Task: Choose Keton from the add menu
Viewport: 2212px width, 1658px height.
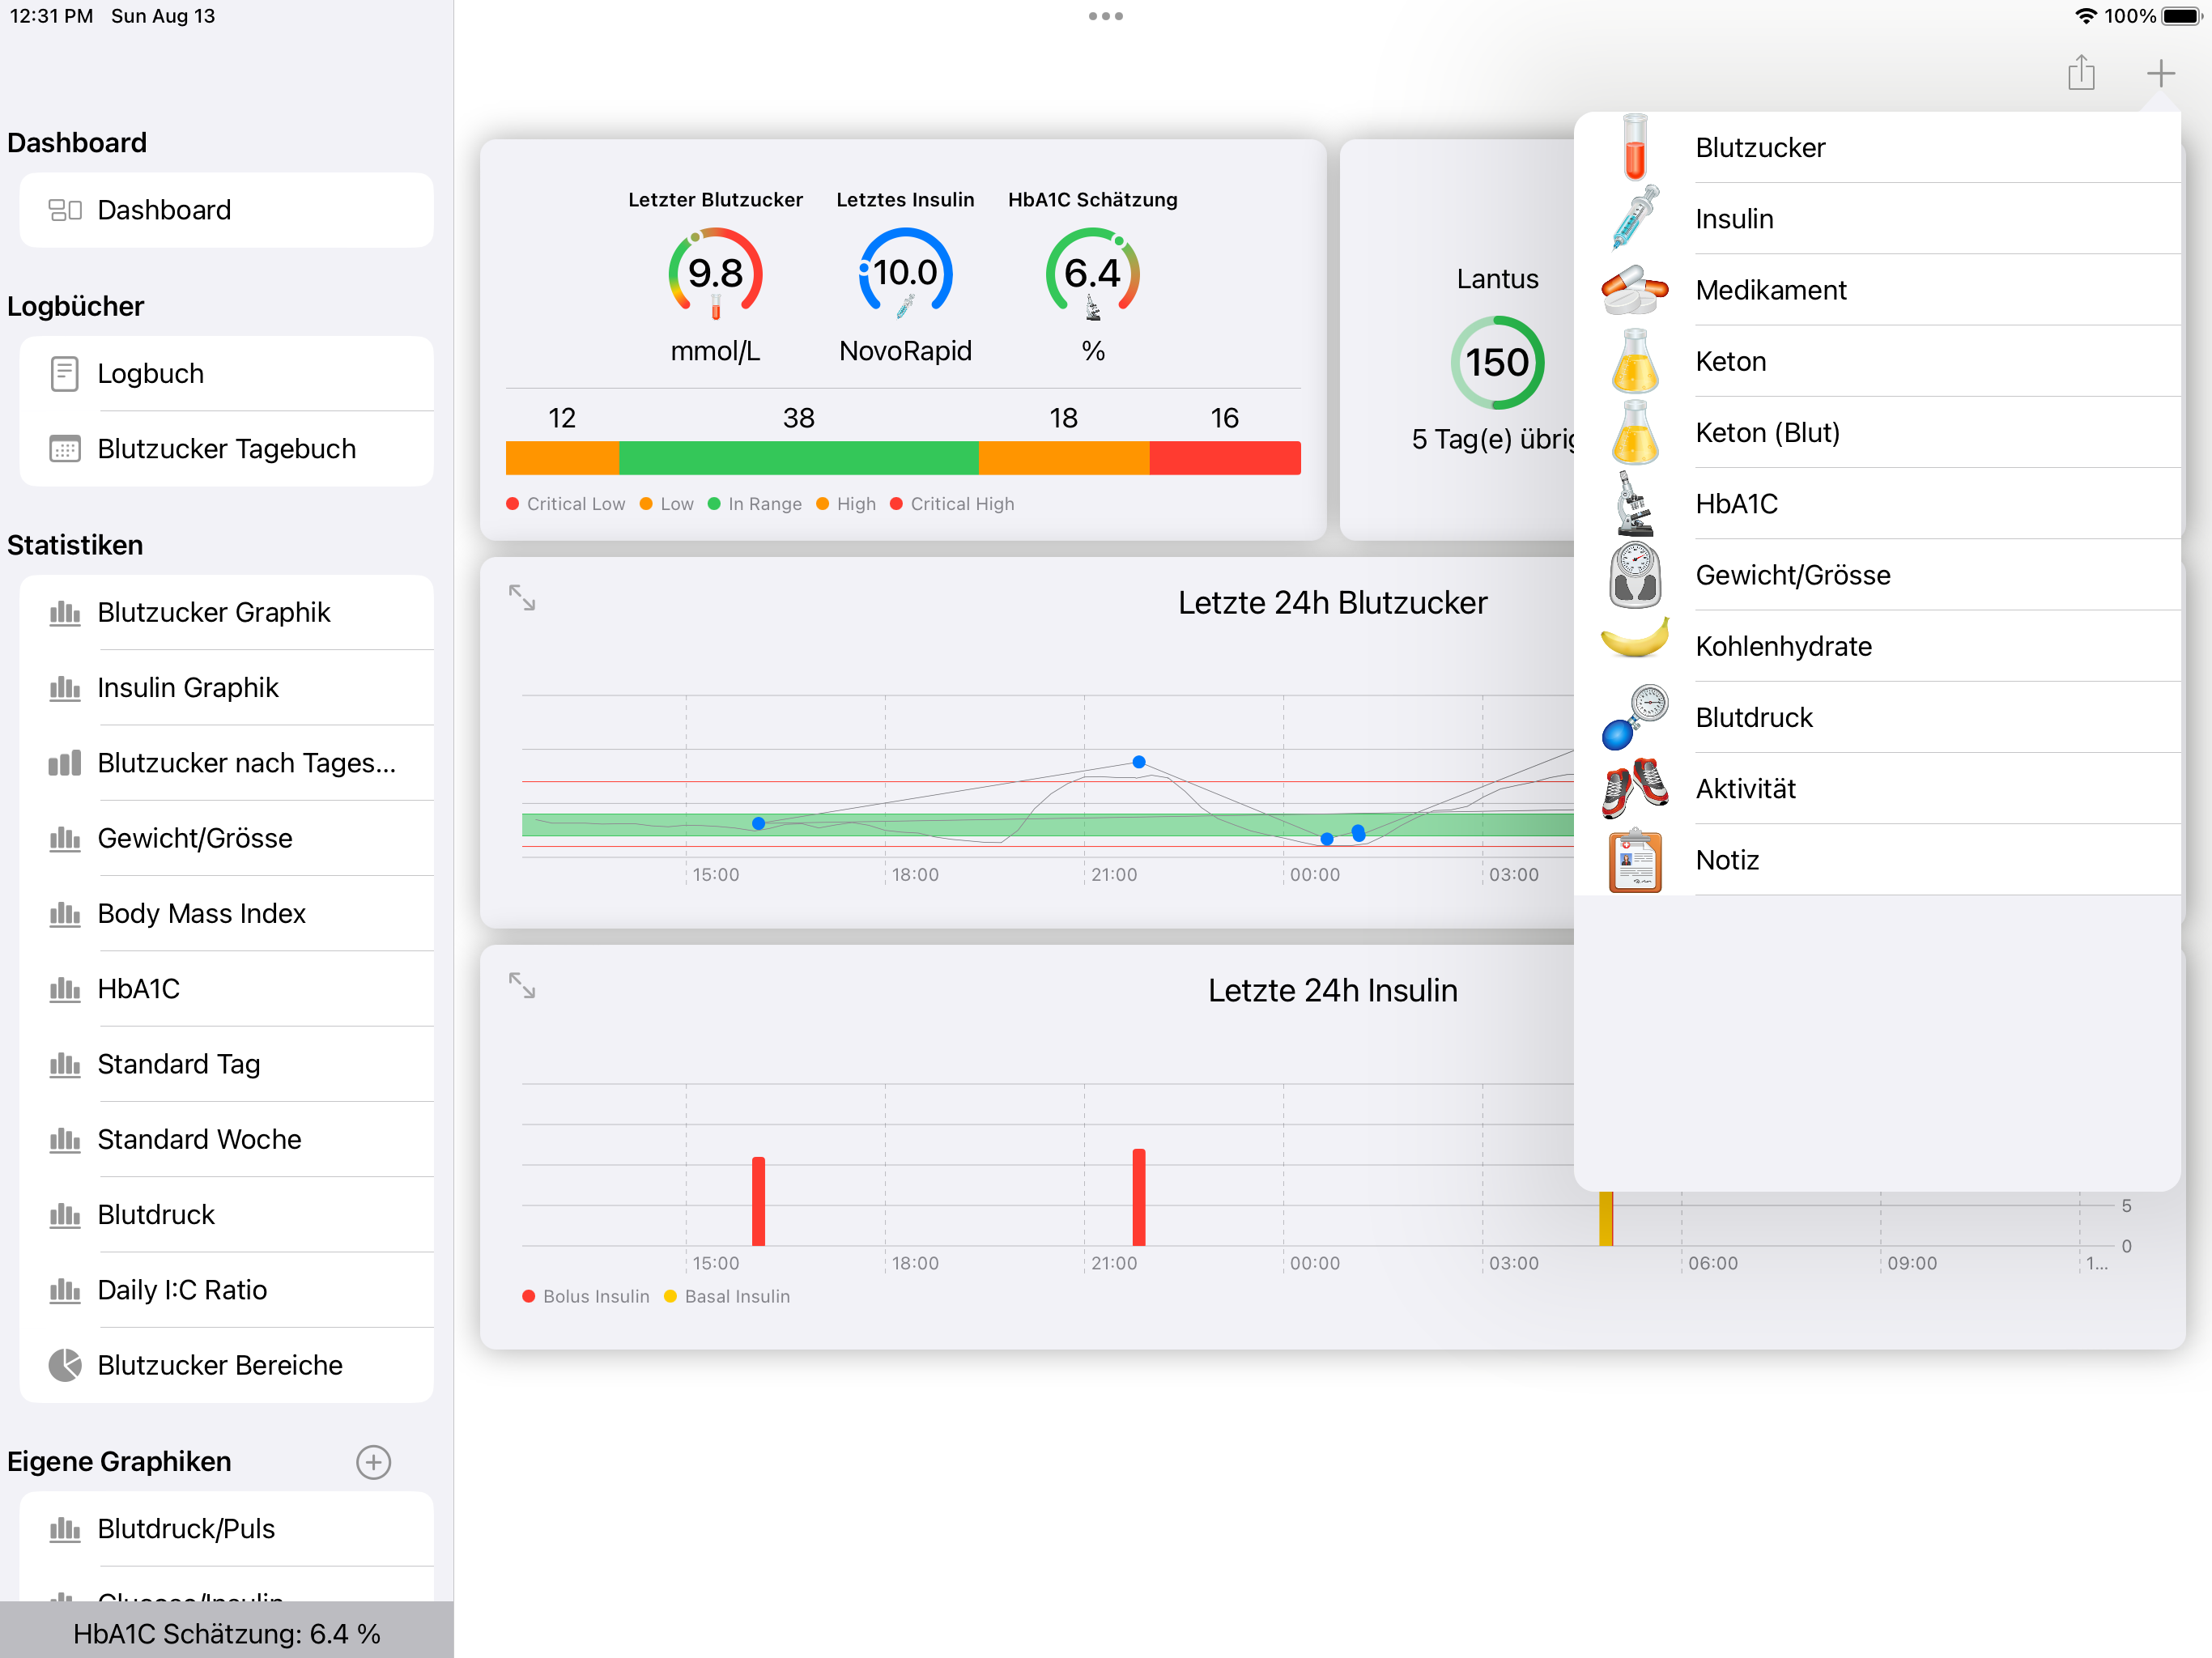Action: [1877, 361]
